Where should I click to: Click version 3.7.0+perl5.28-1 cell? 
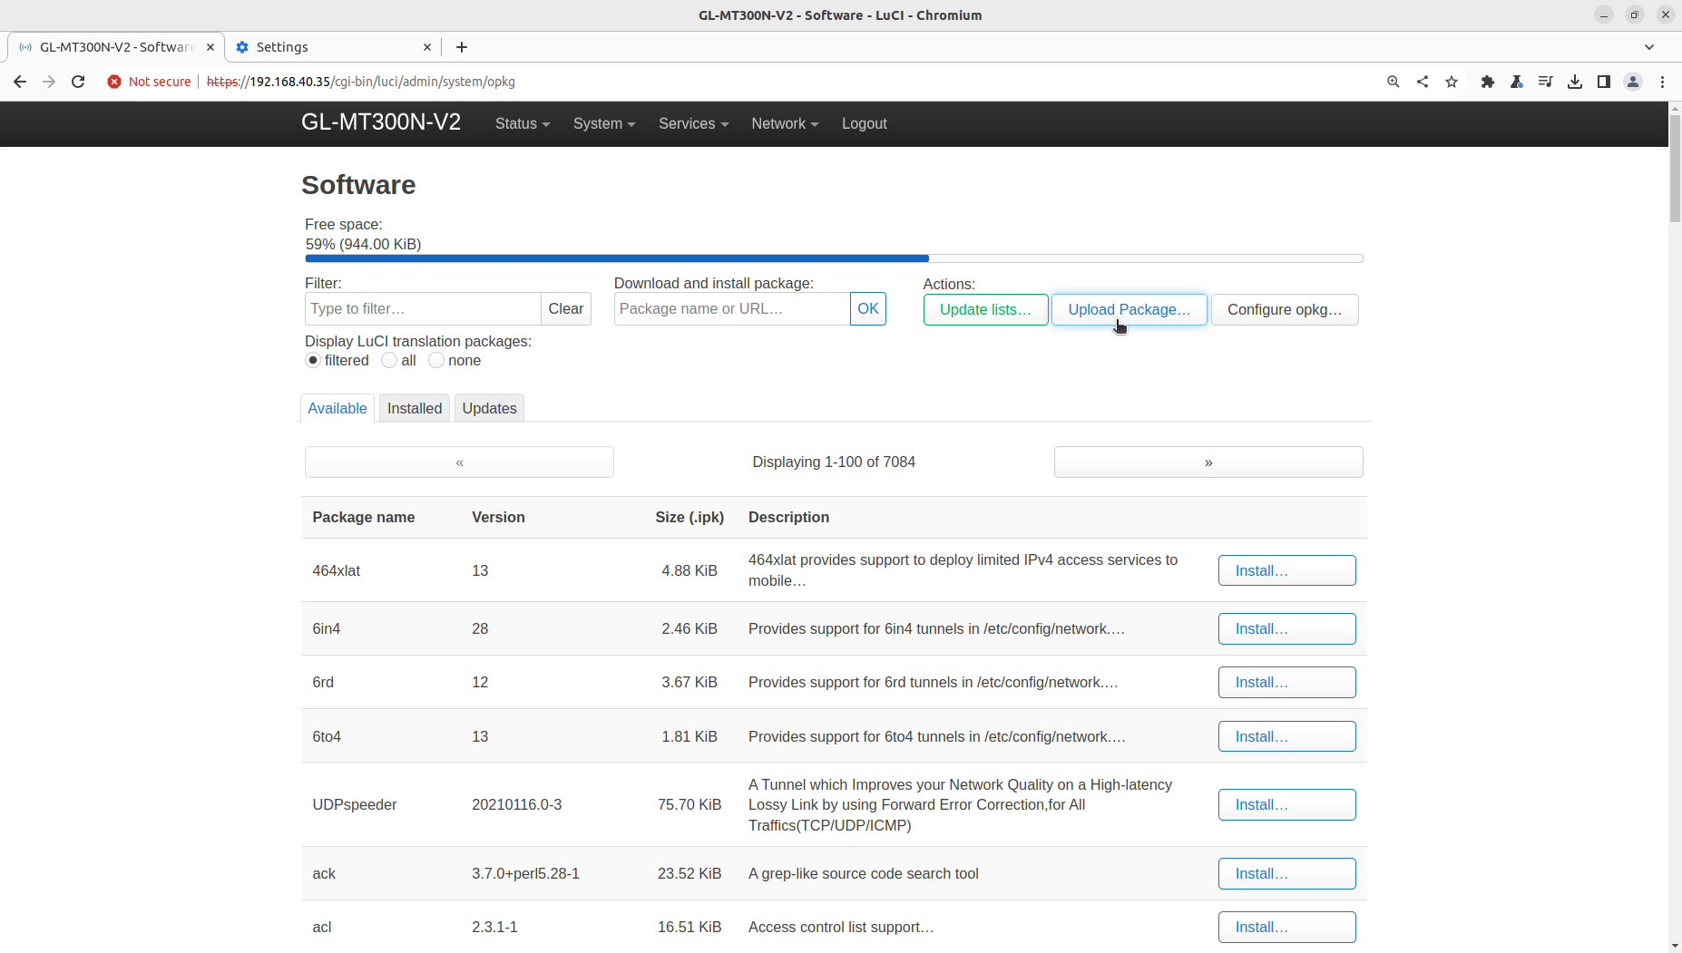pos(525,873)
